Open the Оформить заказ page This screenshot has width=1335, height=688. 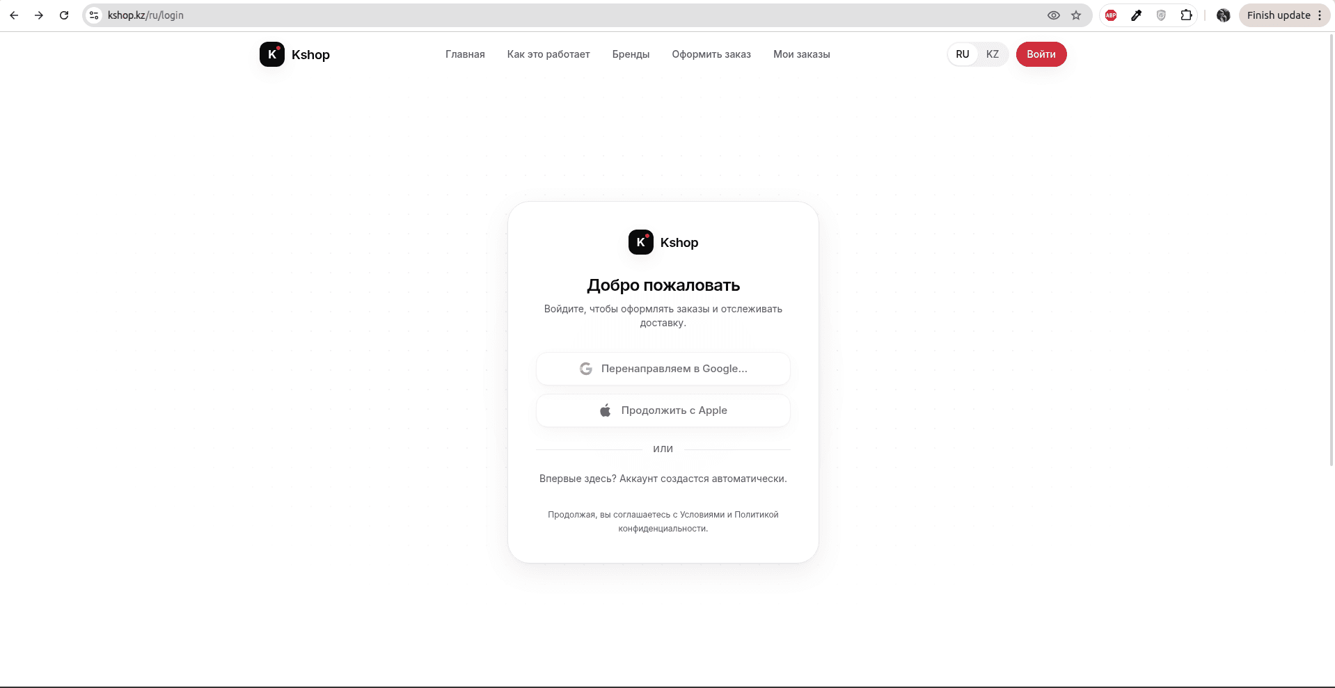tap(711, 54)
